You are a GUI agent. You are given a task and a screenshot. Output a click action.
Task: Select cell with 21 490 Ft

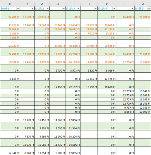[x=89, y=29]
